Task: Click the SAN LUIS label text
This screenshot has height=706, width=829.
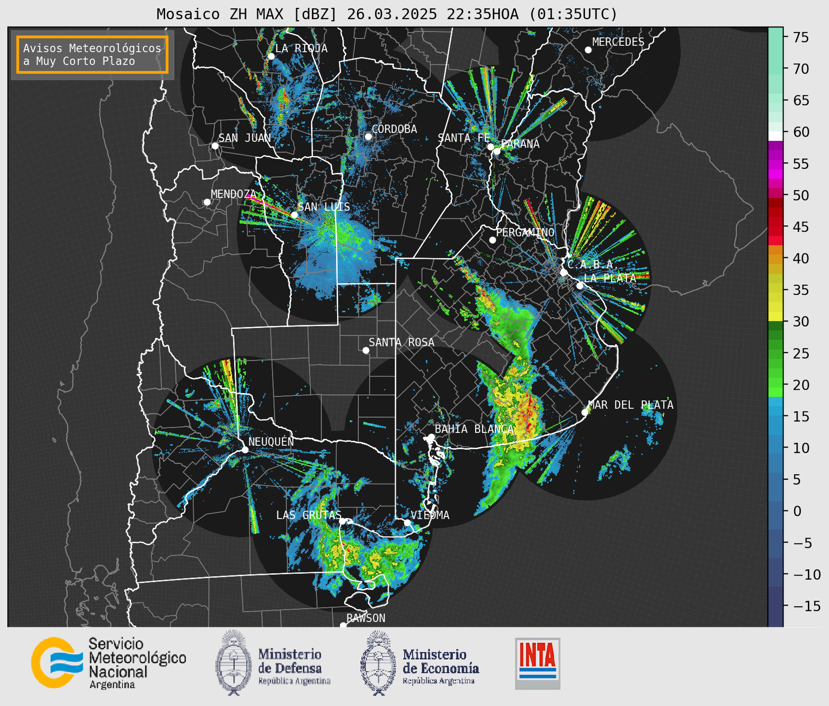Action: (324, 207)
